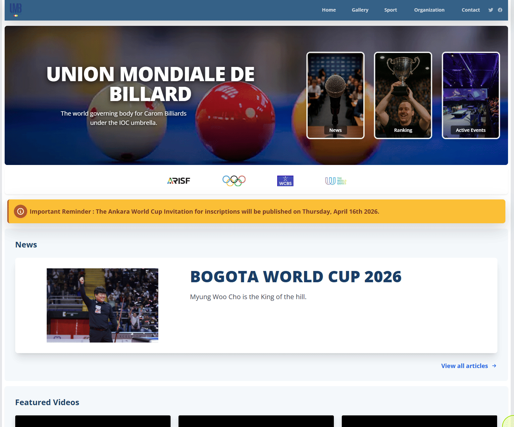Go to the Home menu item
This screenshot has height=427, width=514.
tap(329, 10)
